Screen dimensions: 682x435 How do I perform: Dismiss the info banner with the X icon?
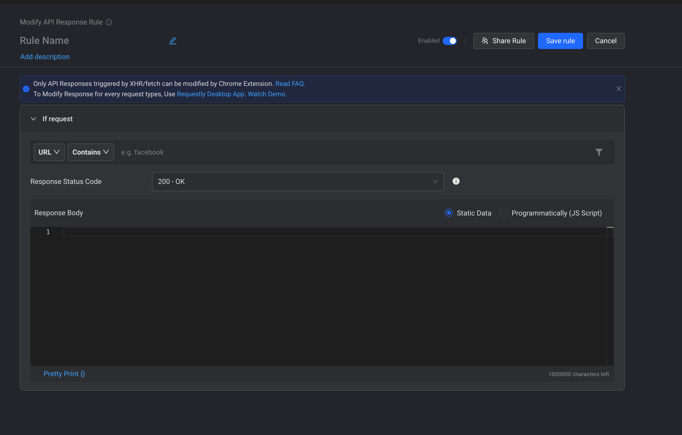(x=619, y=89)
